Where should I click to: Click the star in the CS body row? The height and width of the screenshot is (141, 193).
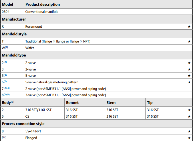(x=189, y=116)
